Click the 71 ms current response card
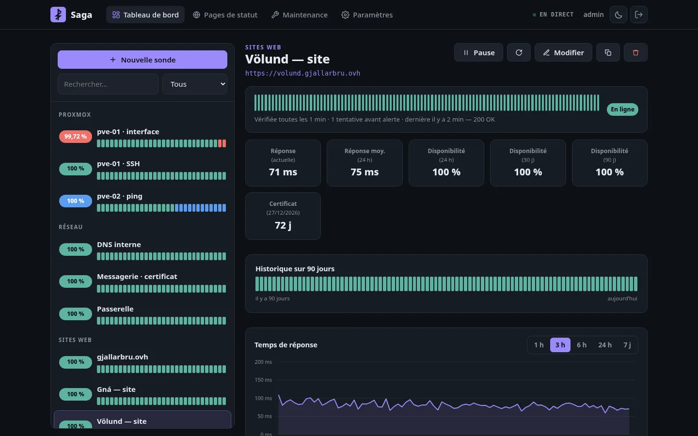Viewport: 698px width, 436px height. 283,163
